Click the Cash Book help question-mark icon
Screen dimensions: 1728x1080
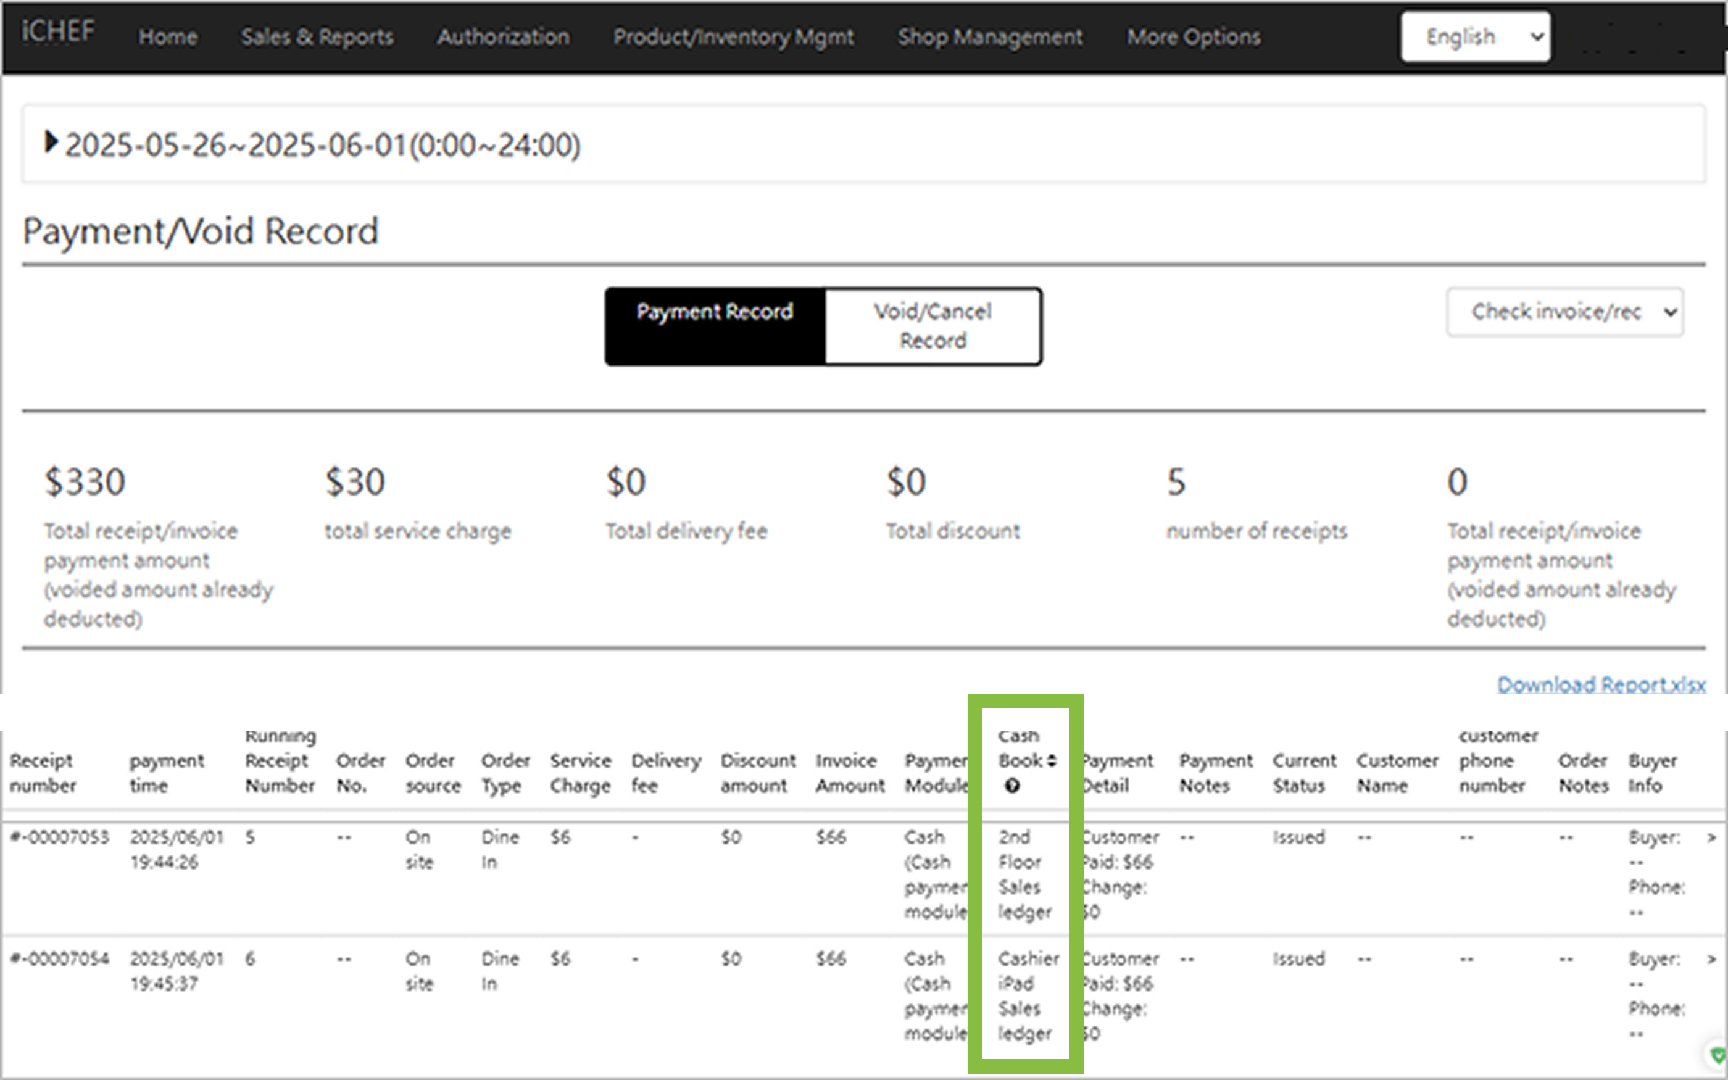pos(1012,786)
